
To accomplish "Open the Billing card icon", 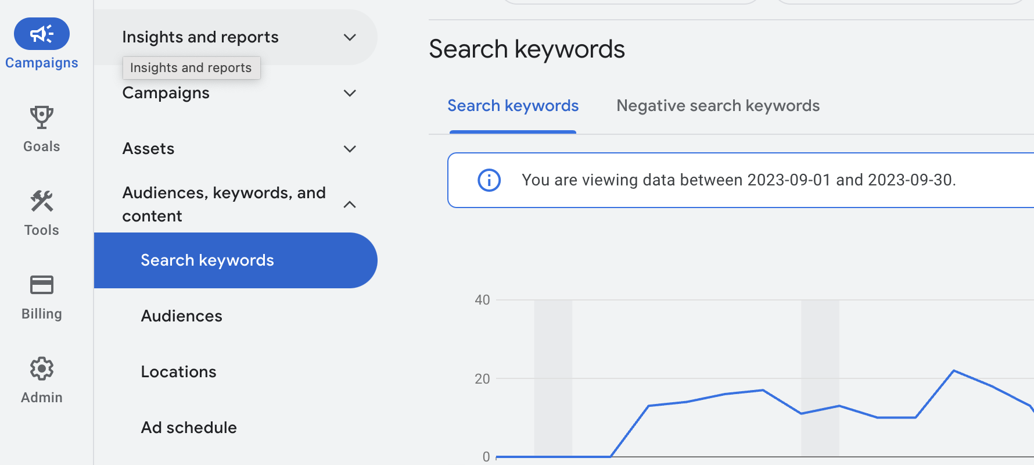I will (x=41, y=285).
